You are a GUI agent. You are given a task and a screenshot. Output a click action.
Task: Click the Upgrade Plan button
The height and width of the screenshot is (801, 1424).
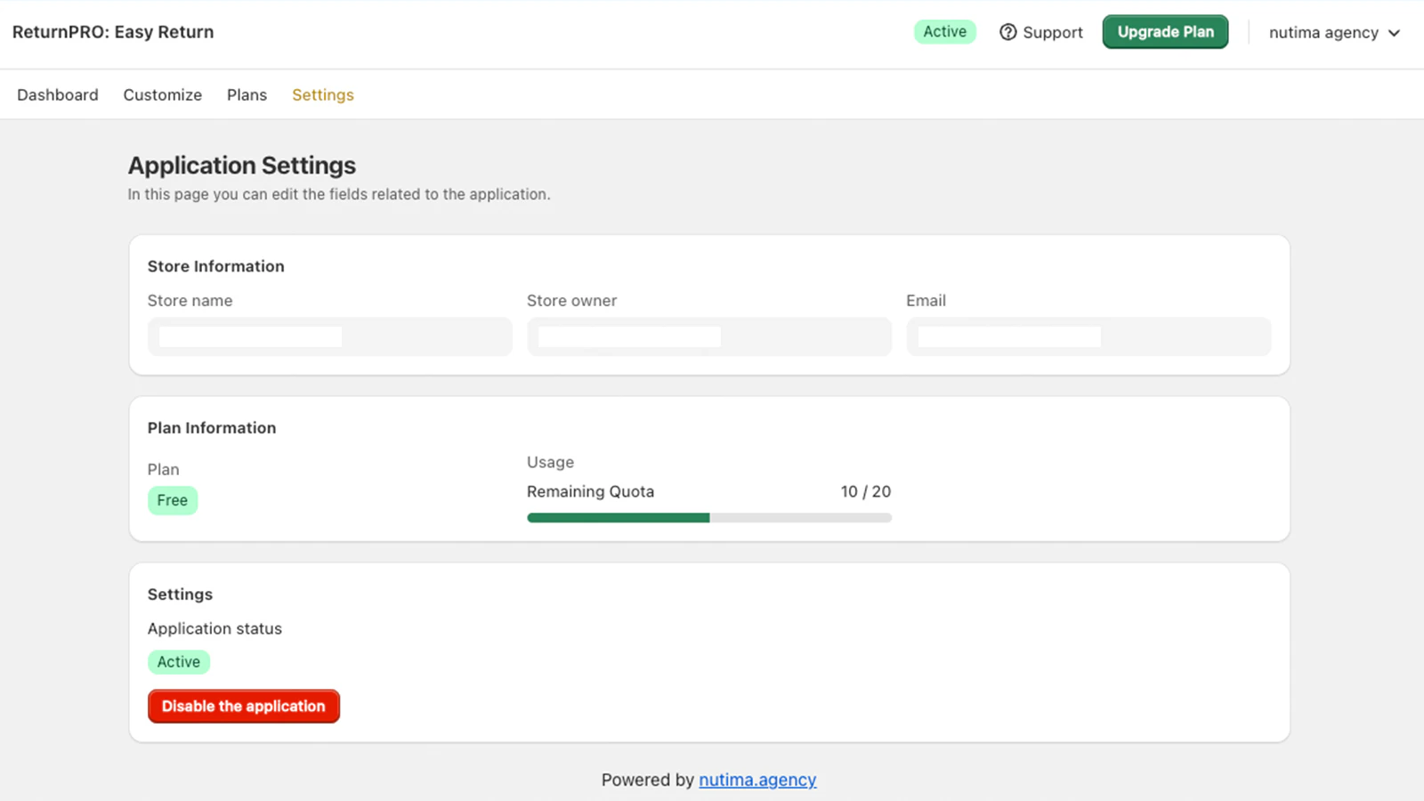click(1165, 32)
